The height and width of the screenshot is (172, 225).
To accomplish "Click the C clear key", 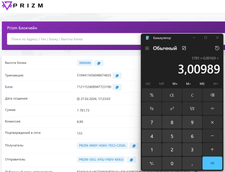I will 192,95.
